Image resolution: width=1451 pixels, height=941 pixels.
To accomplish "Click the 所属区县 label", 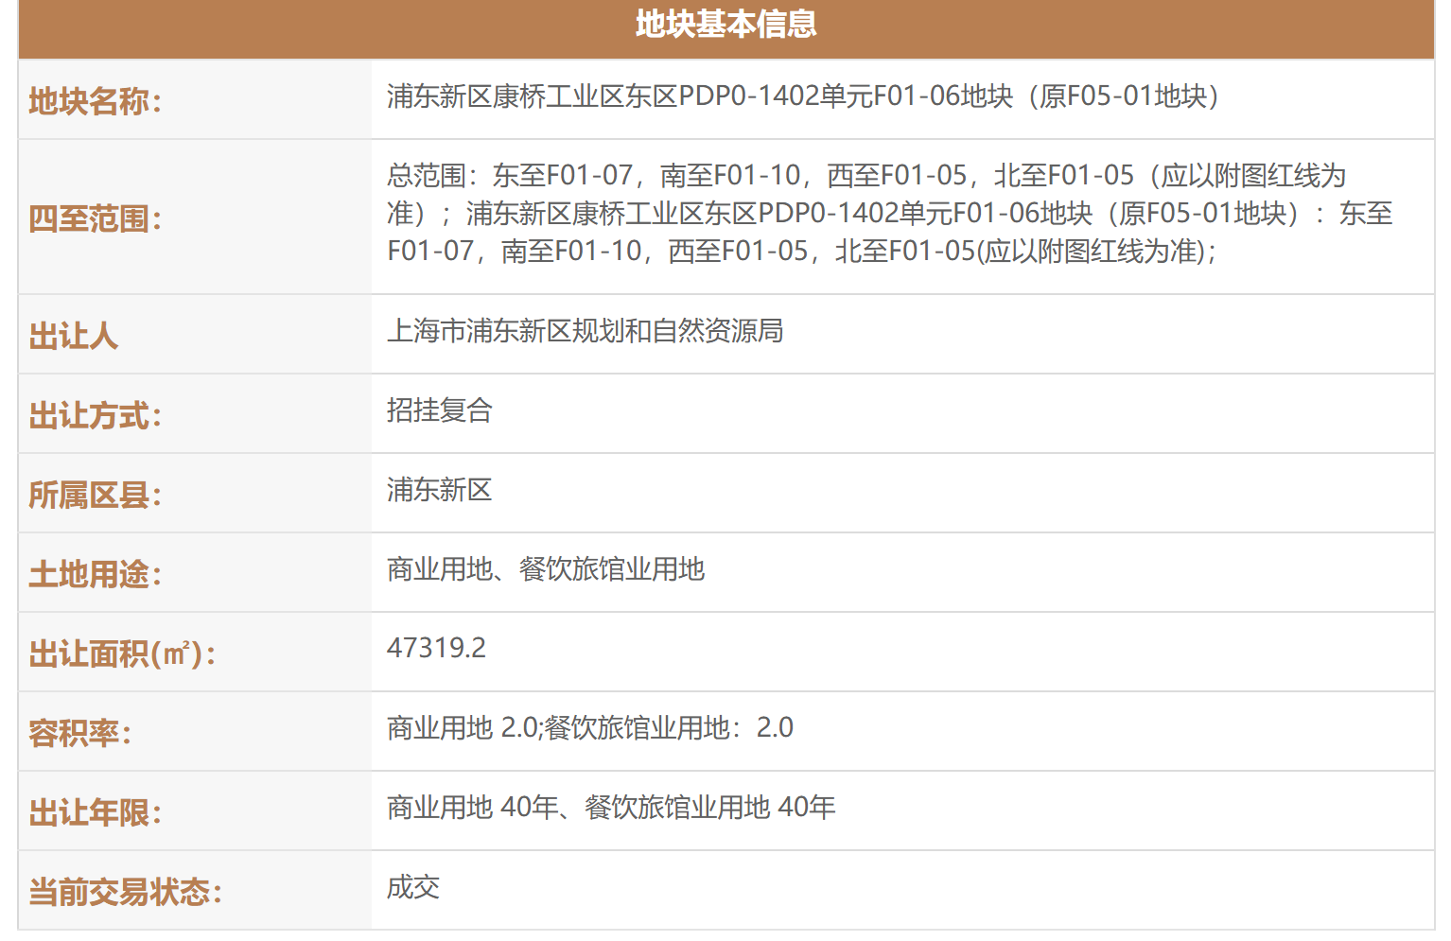I will (x=95, y=495).
